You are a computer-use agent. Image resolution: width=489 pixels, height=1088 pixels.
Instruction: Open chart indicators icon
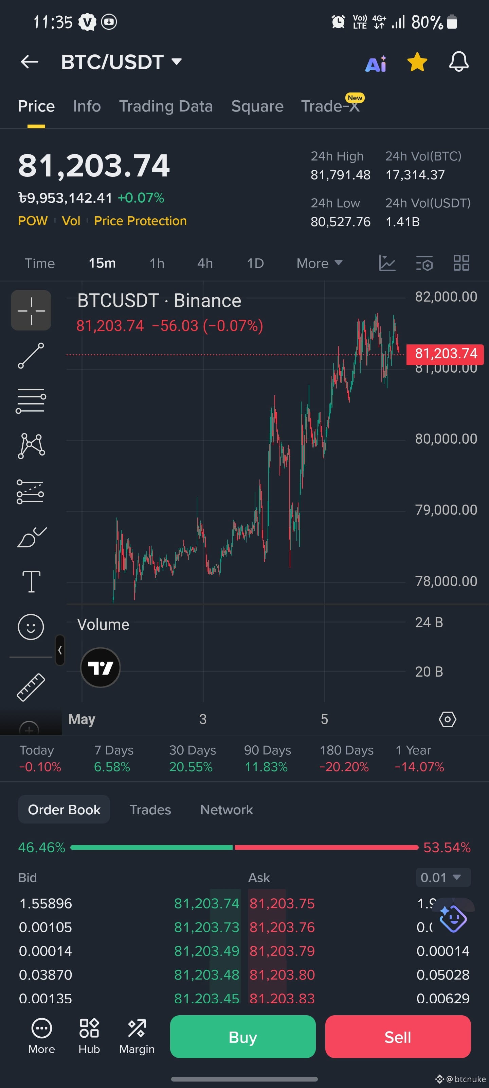(x=387, y=263)
